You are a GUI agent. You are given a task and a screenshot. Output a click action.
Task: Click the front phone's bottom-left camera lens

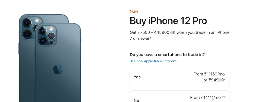click(43, 41)
